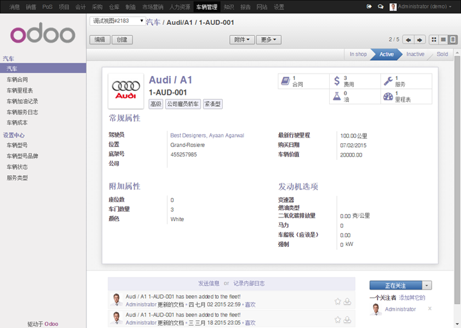Star the July 02 fleet message
This screenshot has width=461, height=328.
click(x=337, y=301)
